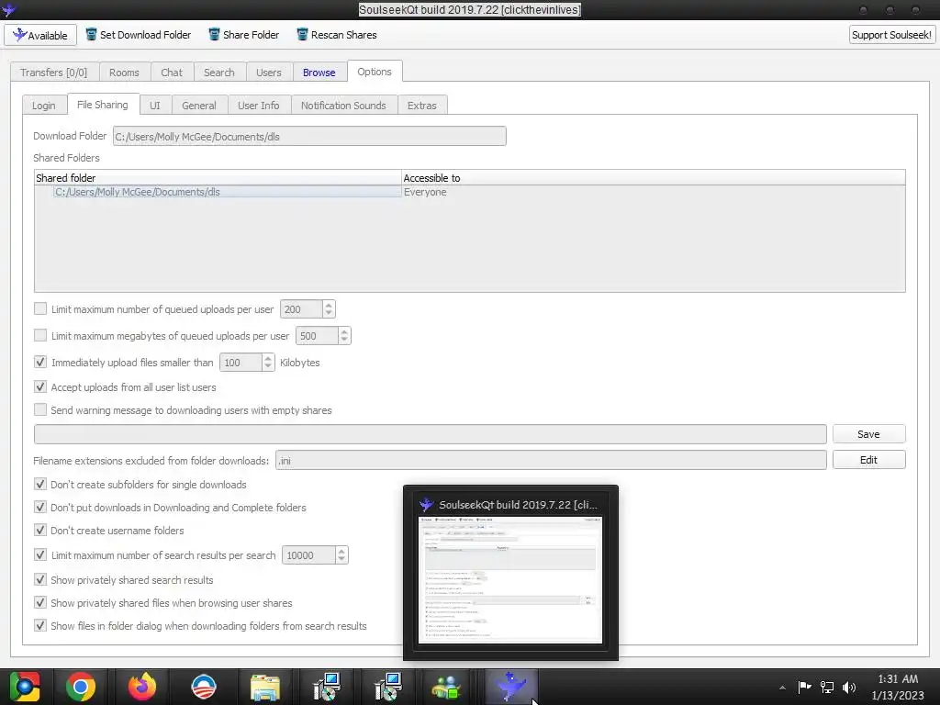Click the megabytes 500 spinbox stepper
The height and width of the screenshot is (705, 940).
click(344, 336)
